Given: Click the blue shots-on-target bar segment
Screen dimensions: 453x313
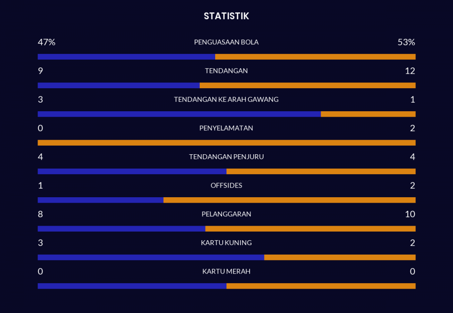Looking at the screenshot, I should point(179,114).
